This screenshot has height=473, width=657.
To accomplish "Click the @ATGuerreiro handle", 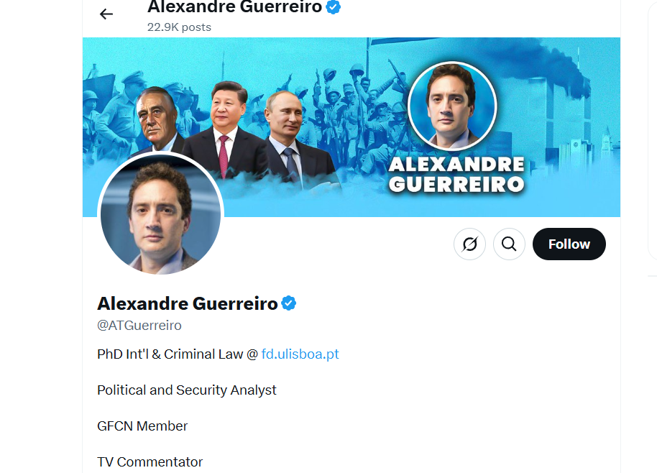I will point(139,326).
